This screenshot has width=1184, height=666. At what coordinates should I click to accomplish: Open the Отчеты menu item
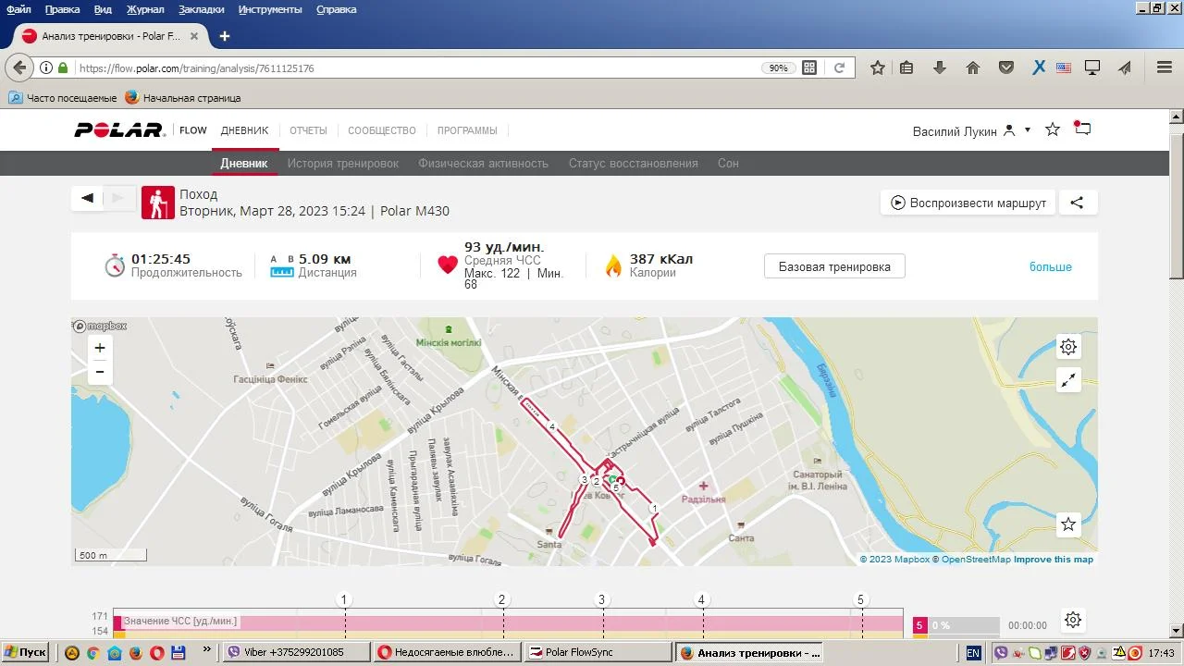point(308,130)
